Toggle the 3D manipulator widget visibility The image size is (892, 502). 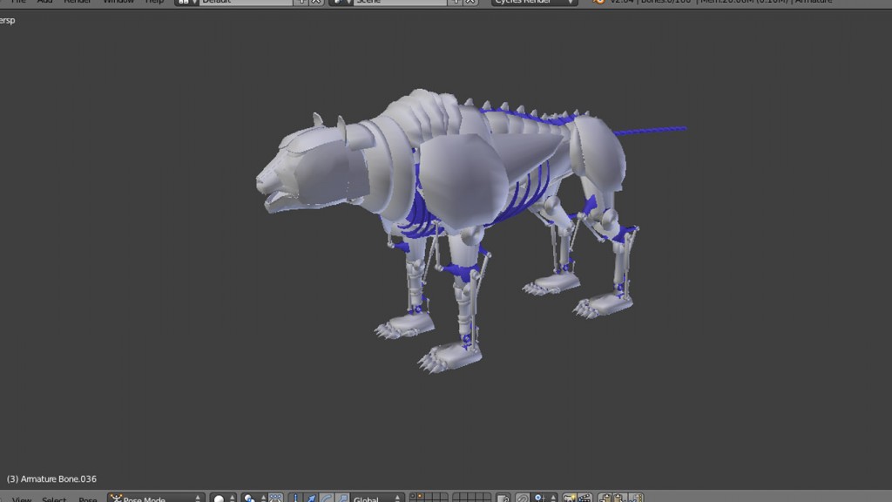[x=296, y=497]
